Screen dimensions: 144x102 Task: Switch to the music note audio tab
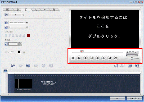coord(36,10)
